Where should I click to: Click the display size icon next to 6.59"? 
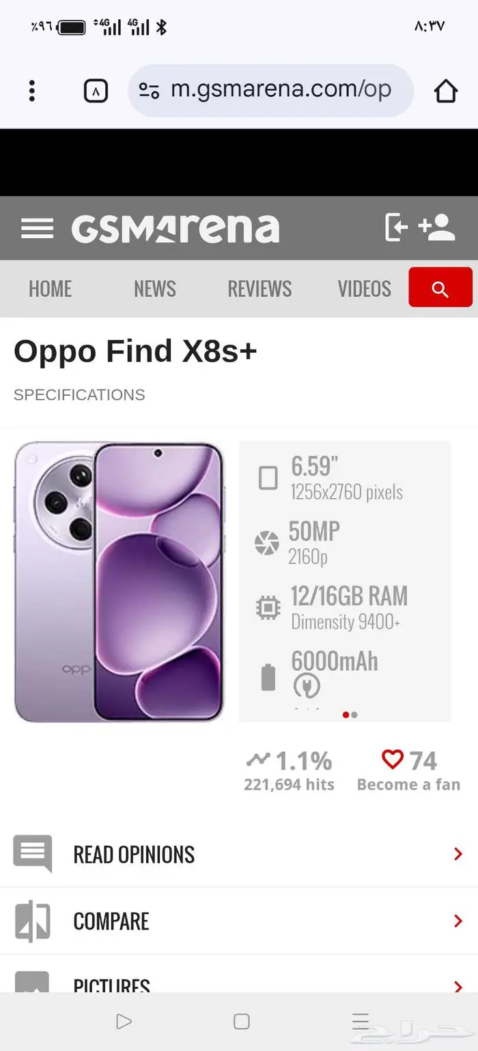pos(267,476)
